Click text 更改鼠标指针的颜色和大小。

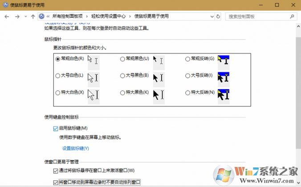coord(80,48)
